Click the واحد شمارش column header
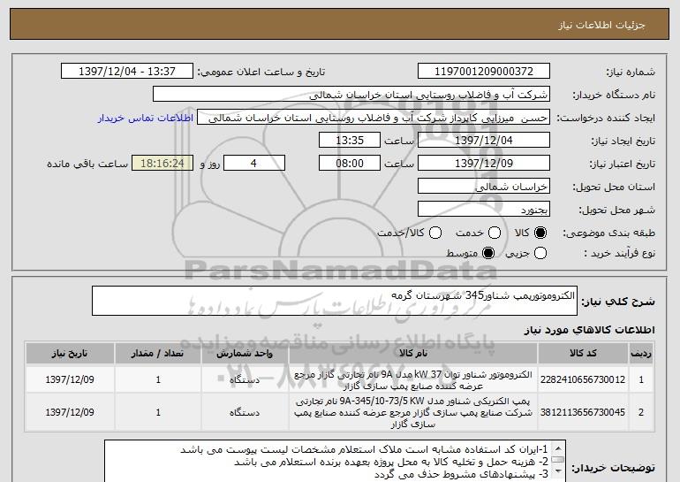The height and width of the screenshot is (482, 680). (x=245, y=354)
